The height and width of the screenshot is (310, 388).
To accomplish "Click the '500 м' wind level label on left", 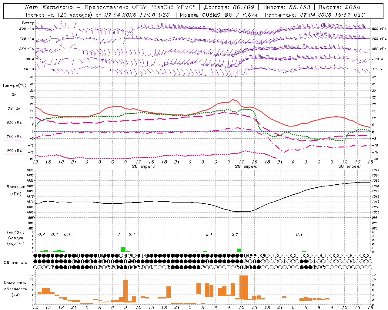I will pyautogui.click(x=29, y=59).
